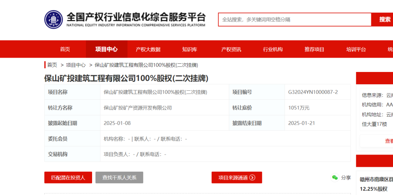
Task: Click the 项目中心 breadcrumb link
Action: (x=76, y=65)
